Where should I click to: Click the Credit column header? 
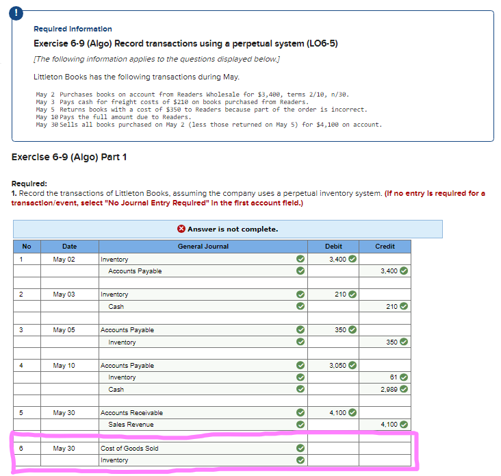tap(385, 247)
